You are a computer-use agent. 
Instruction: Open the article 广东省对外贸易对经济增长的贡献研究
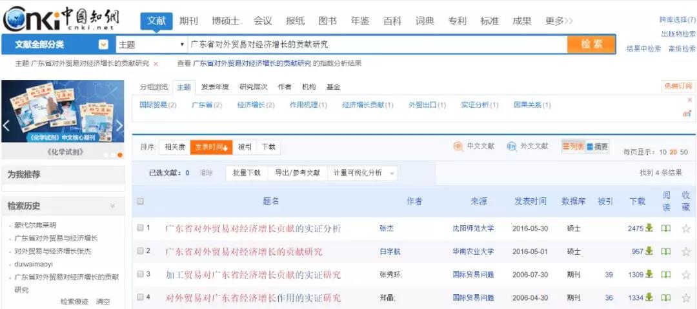(244, 252)
